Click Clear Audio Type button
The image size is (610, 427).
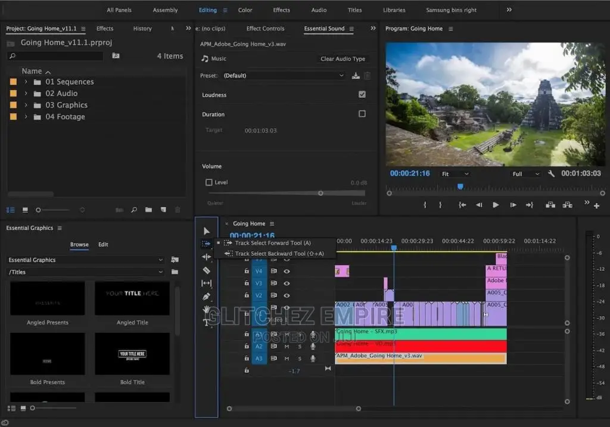tap(343, 59)
